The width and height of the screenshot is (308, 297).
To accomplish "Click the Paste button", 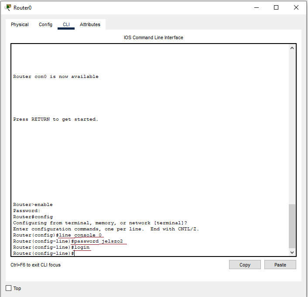I will [280, 265].
